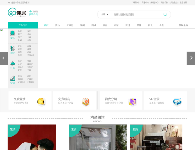195x150 pixels.
Task: Go to previous banner slide
Action: (4, 58)
